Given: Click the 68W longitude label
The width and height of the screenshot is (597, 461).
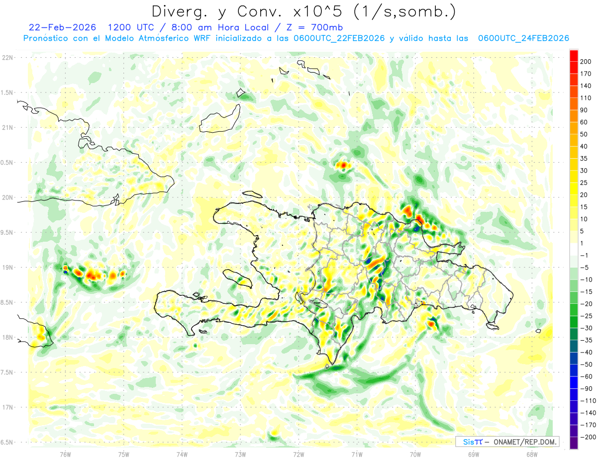Looking at the screenshot, I should coord(531,454).
